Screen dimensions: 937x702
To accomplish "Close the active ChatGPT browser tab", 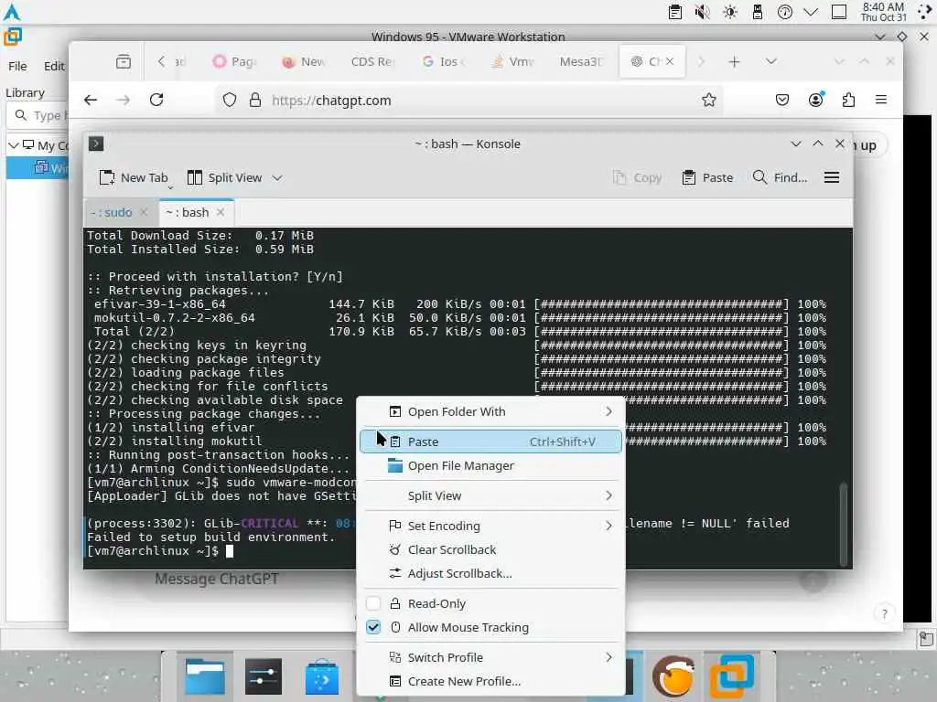I will pyautogui.click(x=670, y=61).
